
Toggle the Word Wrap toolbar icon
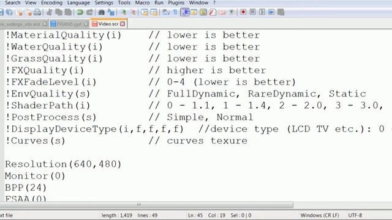pyautogui.click(x=166, y=12)
